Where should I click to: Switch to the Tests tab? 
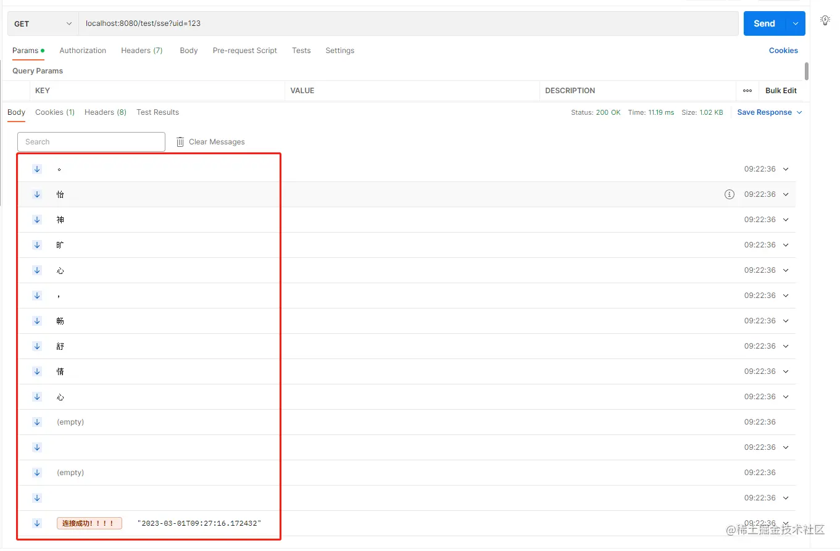point(301,51)
